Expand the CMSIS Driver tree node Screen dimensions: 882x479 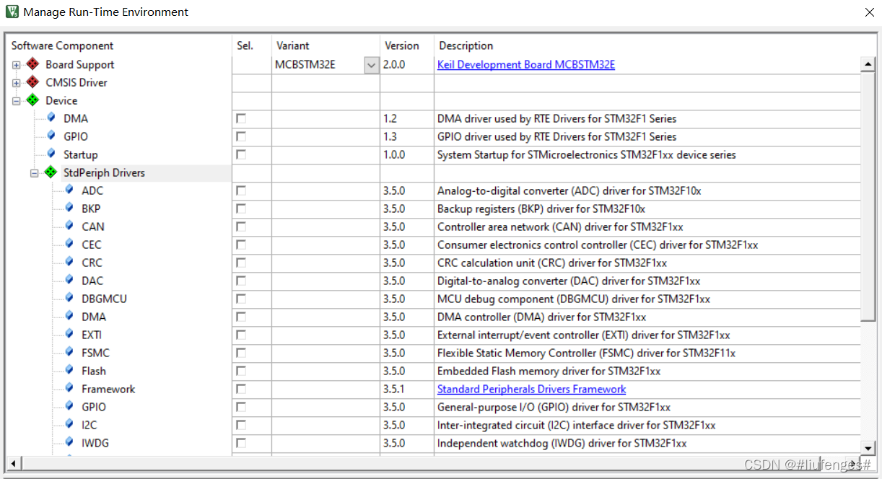(16, 83)
